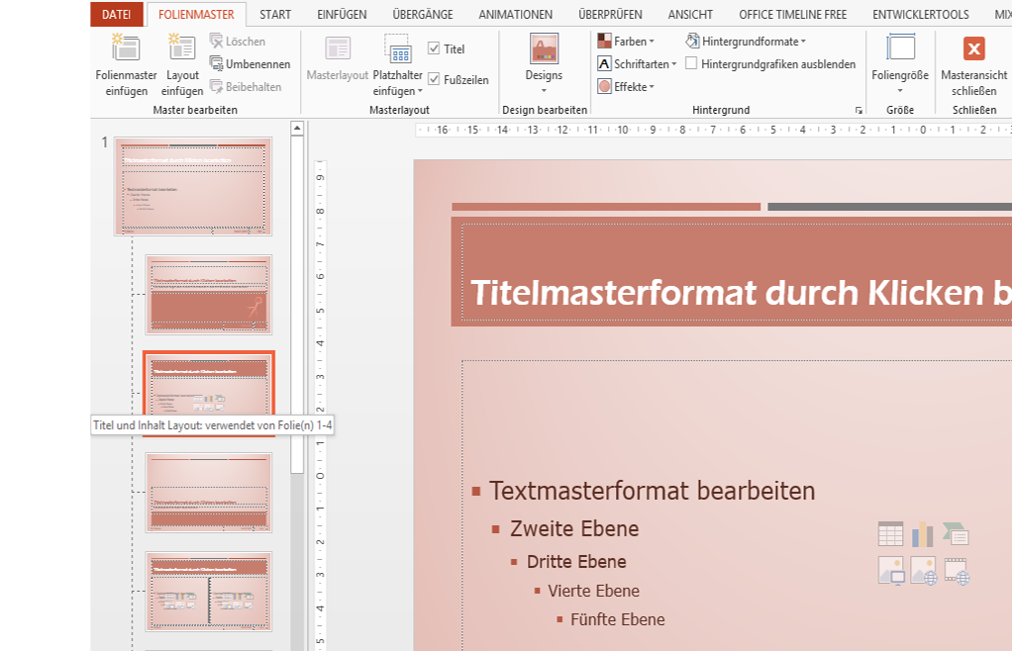Click Löschen in Master bearbeiten group
The width and height of the screenshot is (1012, 651).
(x=238, y=42)
